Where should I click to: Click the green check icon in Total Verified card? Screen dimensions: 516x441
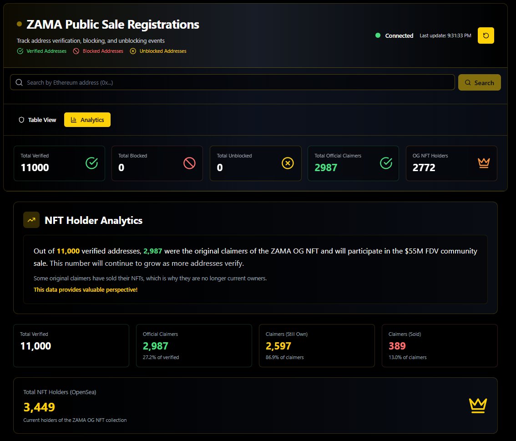tap(92, 163)
